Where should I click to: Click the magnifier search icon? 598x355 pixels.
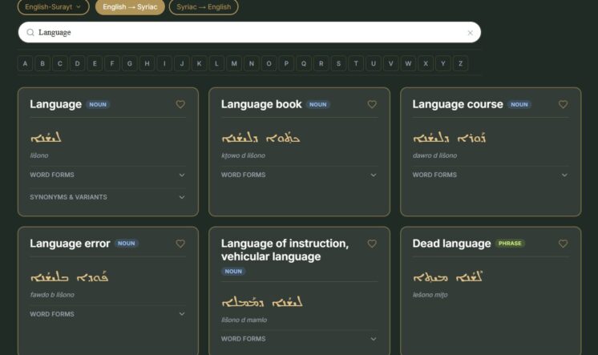coord(30,33)
